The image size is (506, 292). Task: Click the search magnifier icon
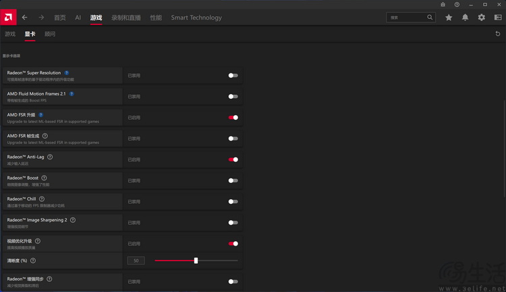pyautogui.click(x=430, y=17)
